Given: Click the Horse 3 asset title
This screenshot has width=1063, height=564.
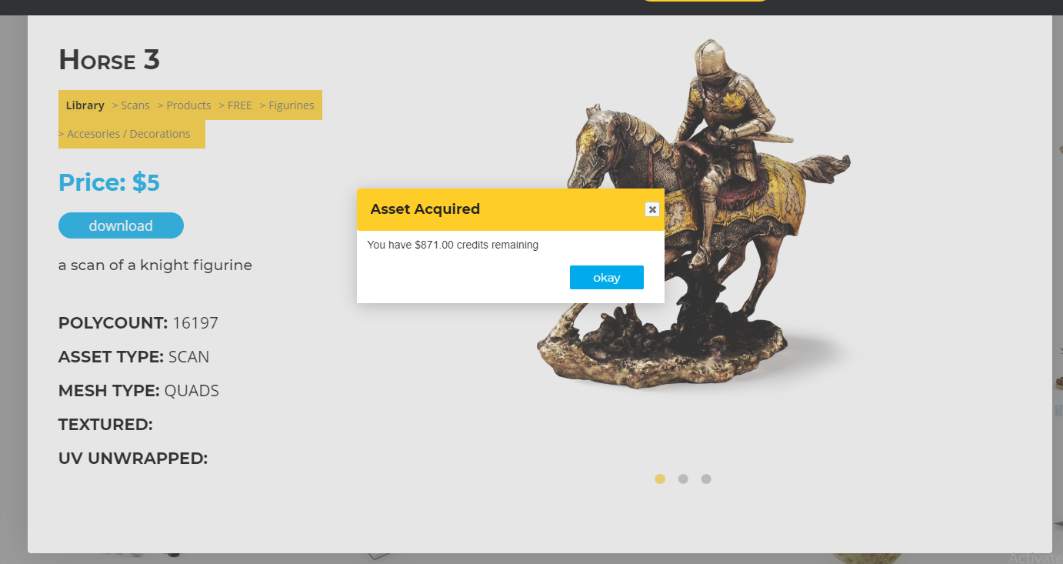Looking at the screenshot, I should (x=109, y=59).
